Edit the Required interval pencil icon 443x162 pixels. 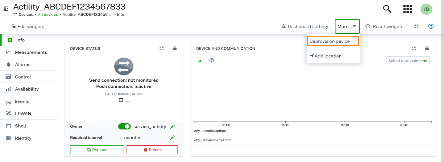[172, 138]
